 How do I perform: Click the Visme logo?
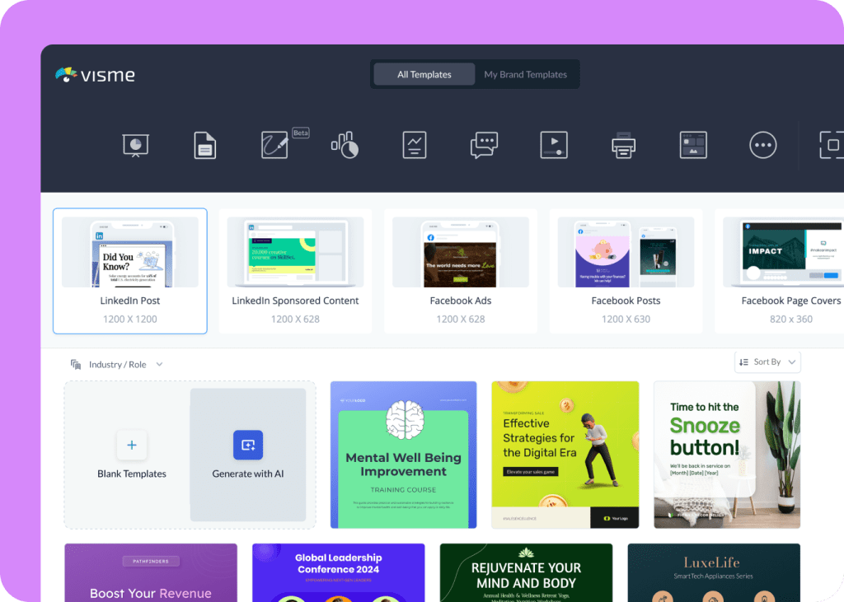[x=95, y=75]
